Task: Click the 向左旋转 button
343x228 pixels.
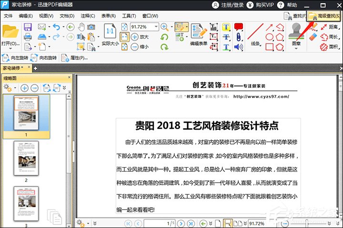Action: point(15,58)
